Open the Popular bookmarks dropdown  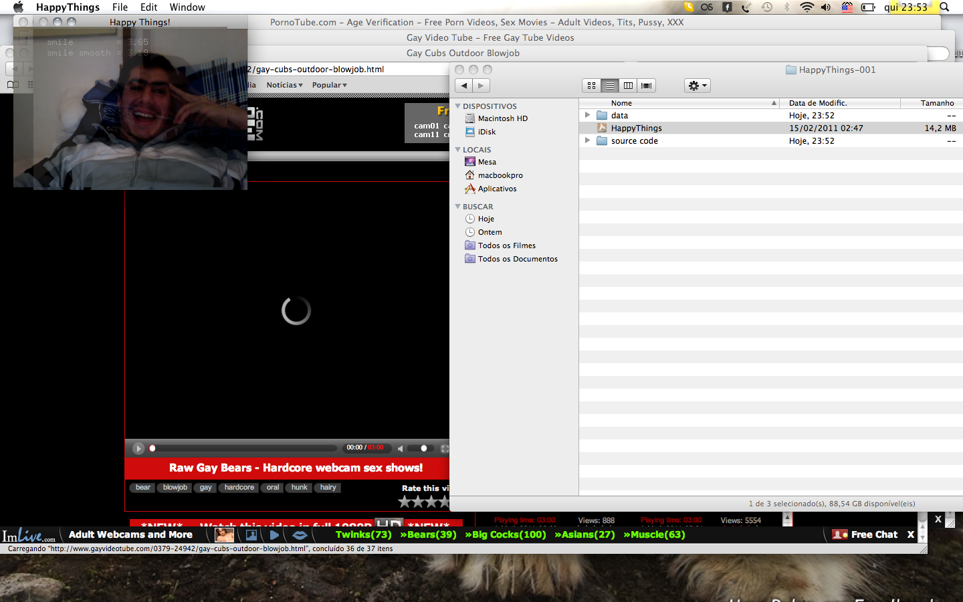coord(330,85)
